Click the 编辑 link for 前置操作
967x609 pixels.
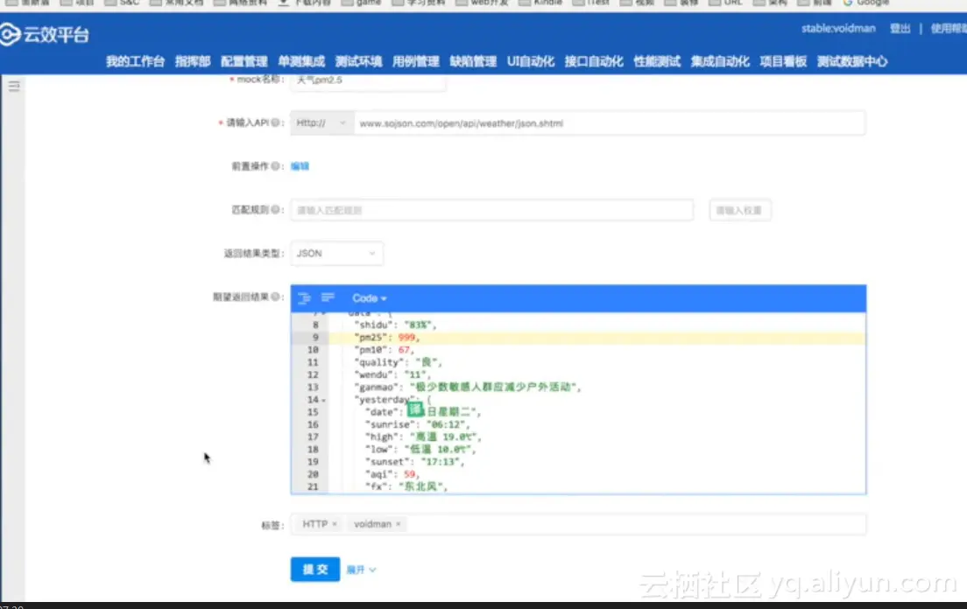click(300, 166)
